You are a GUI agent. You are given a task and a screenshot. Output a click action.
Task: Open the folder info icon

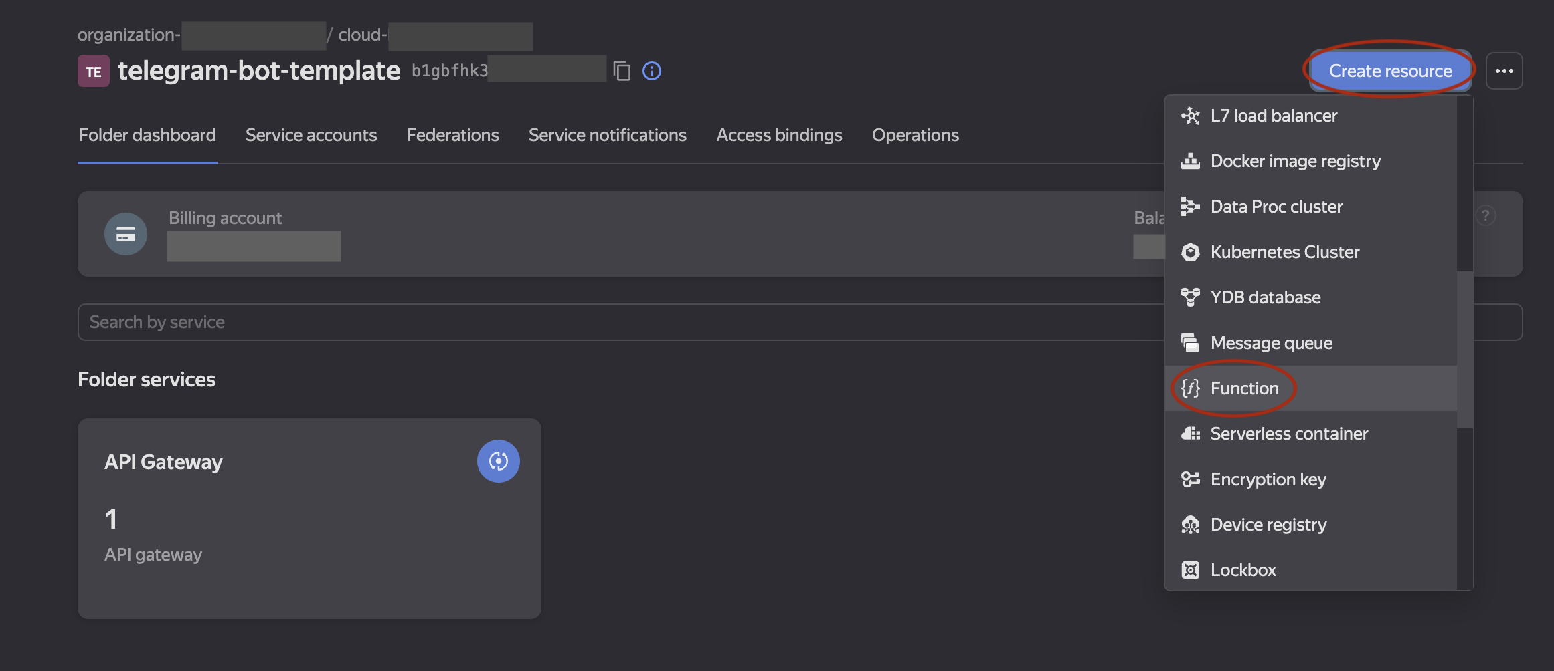tap(652, 71)
